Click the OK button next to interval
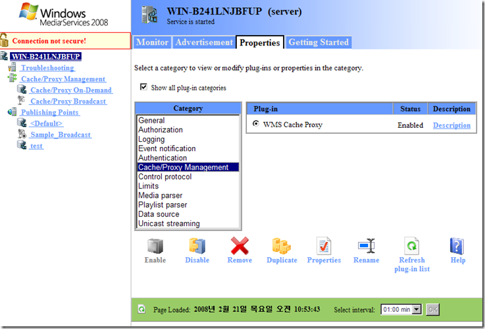The width and height of the screenshot is (485, 329). [x=432, y=309]
